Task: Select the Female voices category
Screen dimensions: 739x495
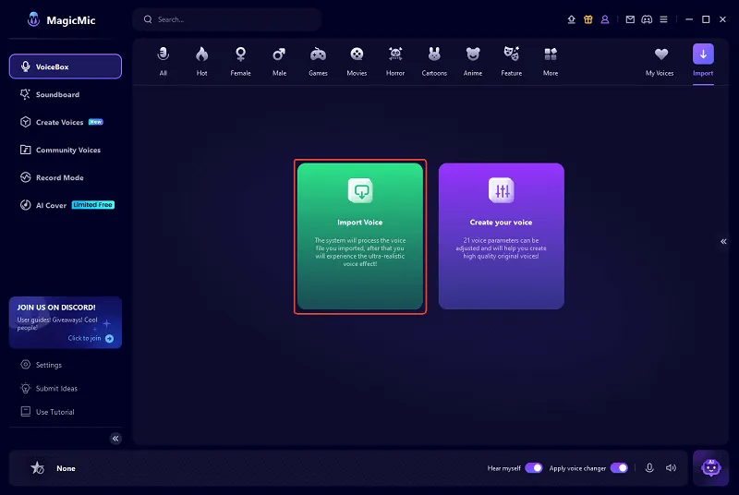Action: (240, 61)
